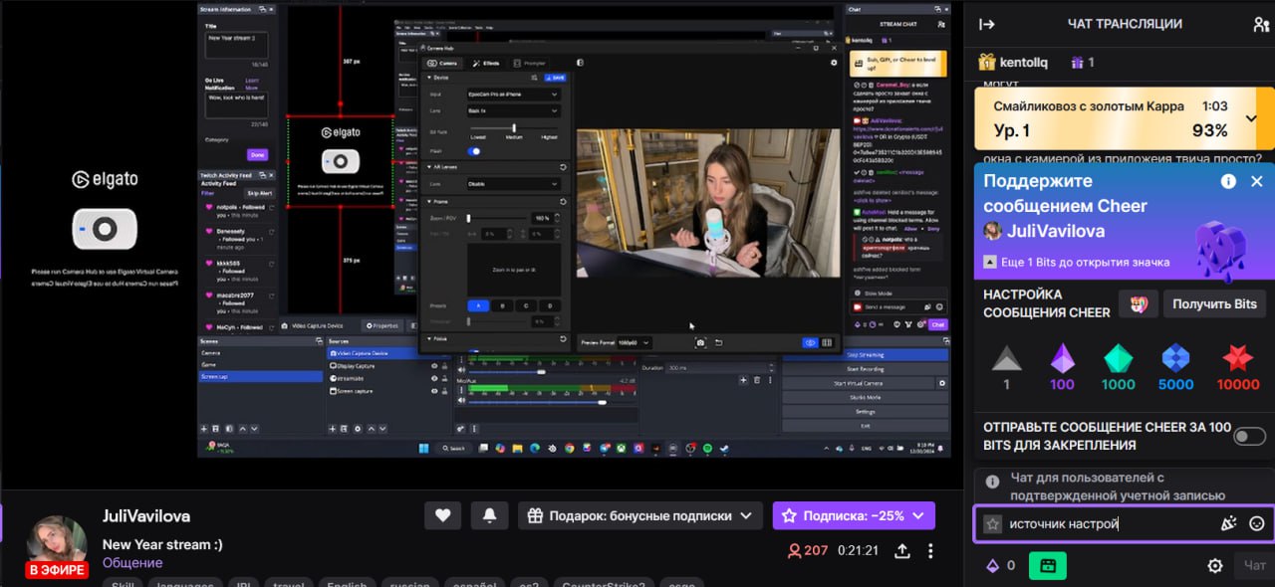Select Video Capture Device source in OBS

tap(376, 353)
